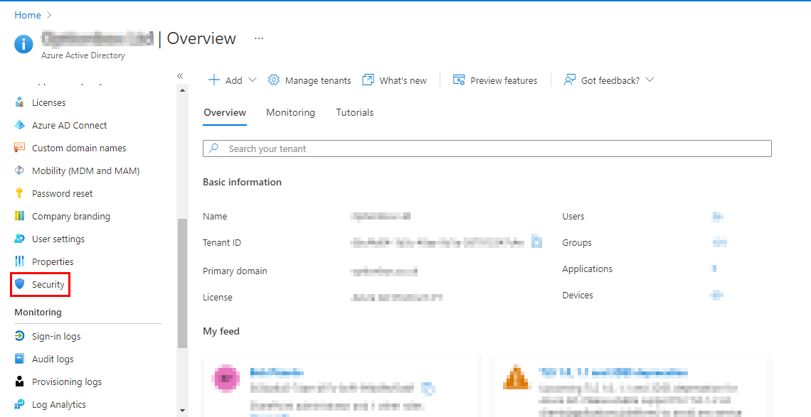Click the Azure AD Connect icon
The image size is (811, 417).
(x=20, y=125)
